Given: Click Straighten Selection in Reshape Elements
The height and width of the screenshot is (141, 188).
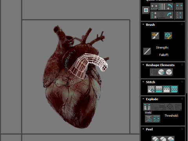Looking at the screenshot, I should [154, 72].
